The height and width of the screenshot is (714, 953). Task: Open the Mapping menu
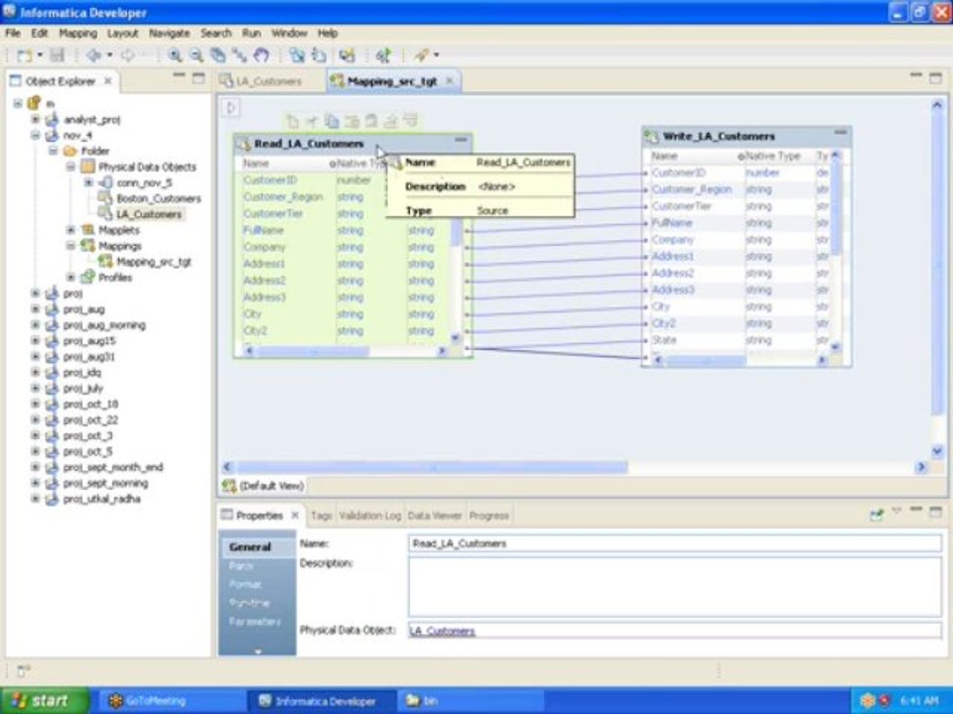point(77,34)
